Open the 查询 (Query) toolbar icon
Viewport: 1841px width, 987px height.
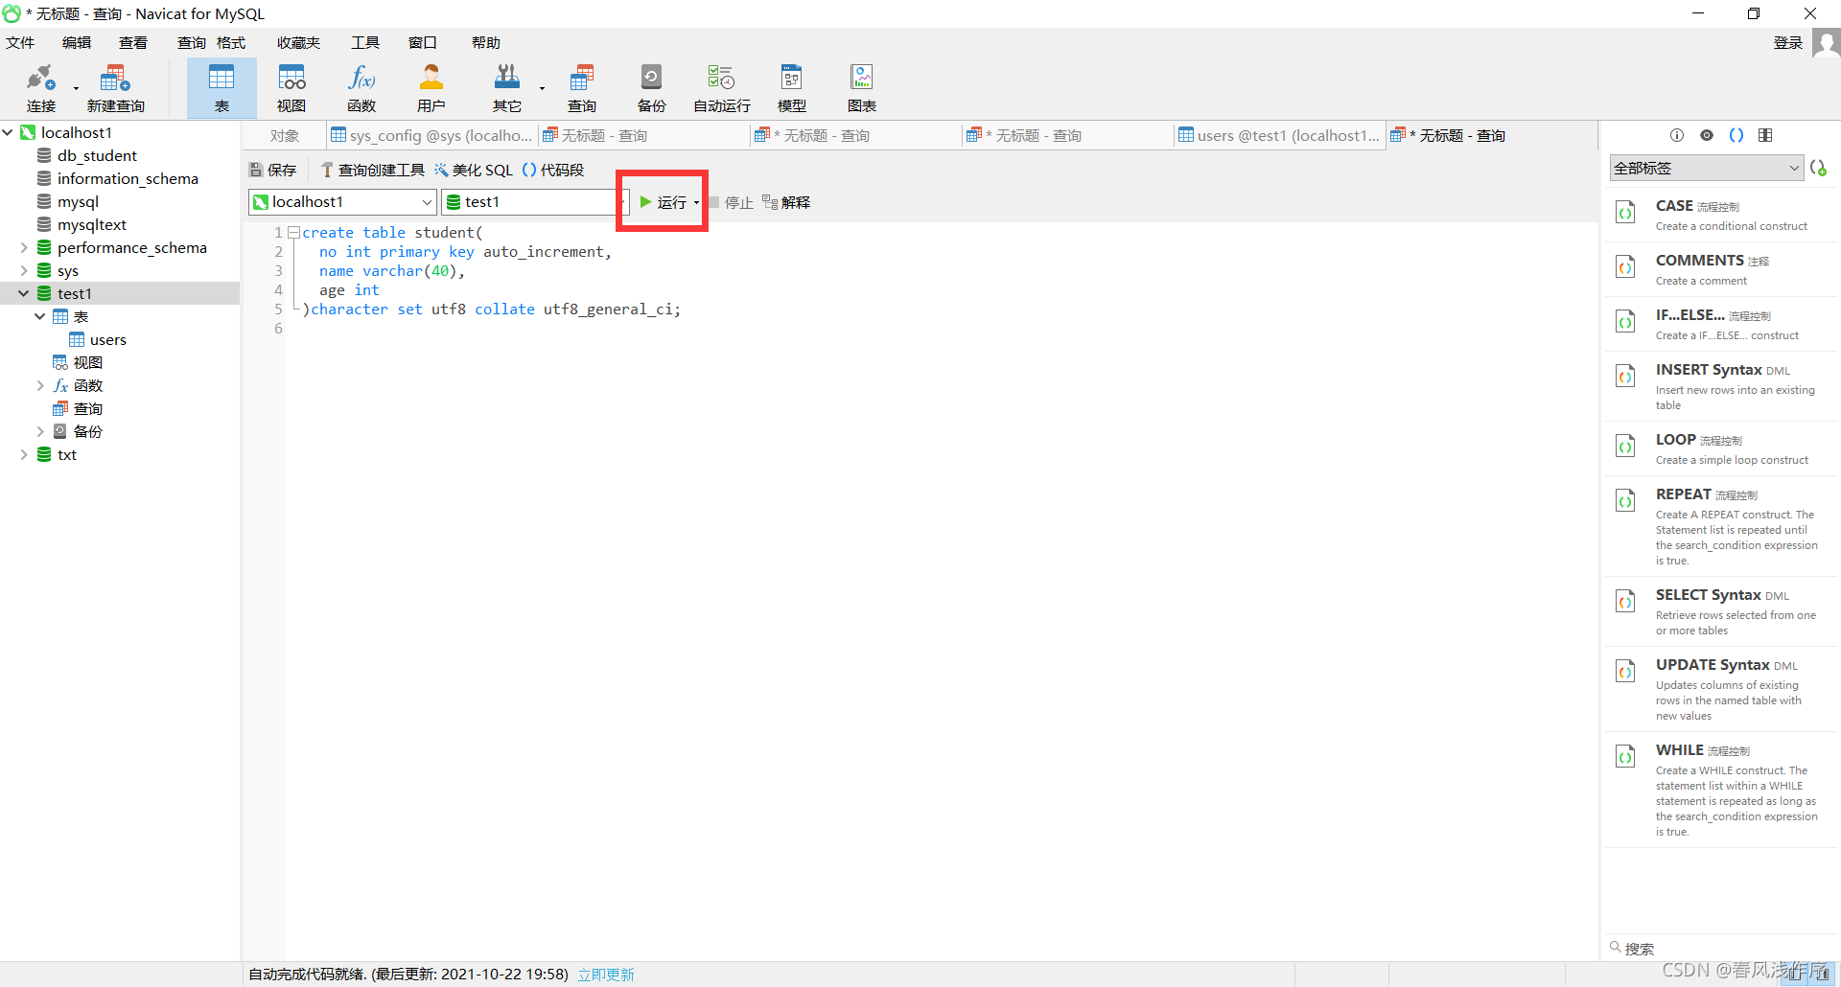582,88
